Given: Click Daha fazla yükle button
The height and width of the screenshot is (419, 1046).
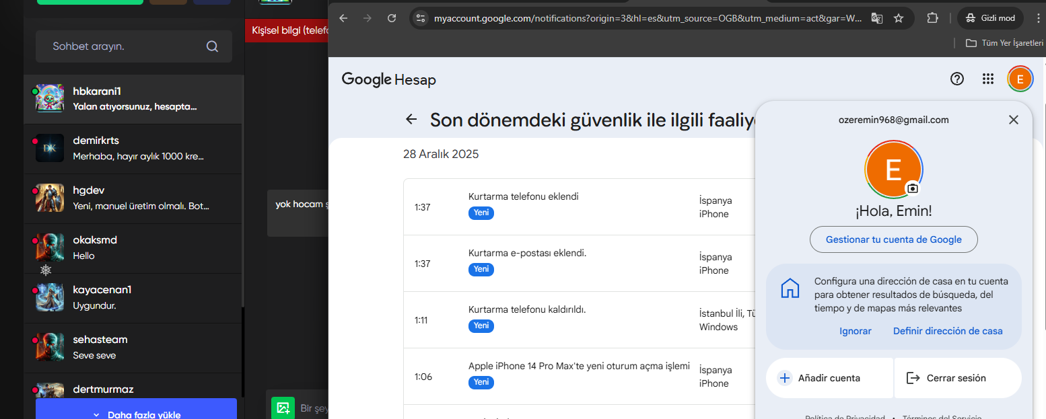Looking at the screenshot, I should pos(137,409).
